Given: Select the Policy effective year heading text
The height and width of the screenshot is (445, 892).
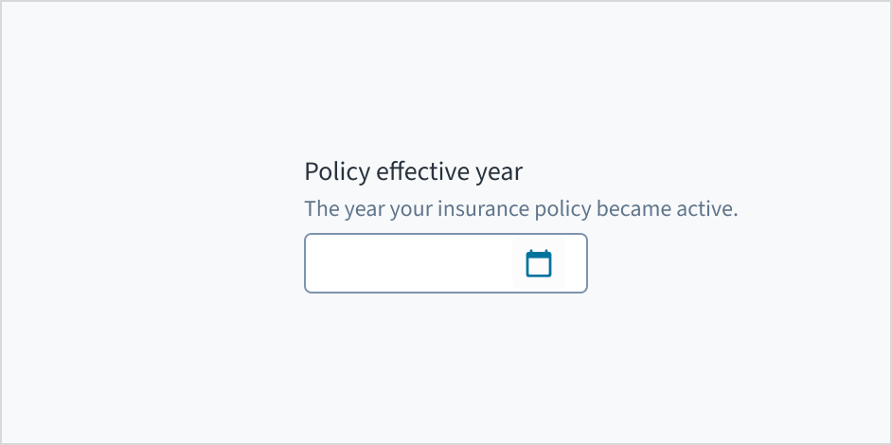Looking at the screenshot, I should coord(413,172).
